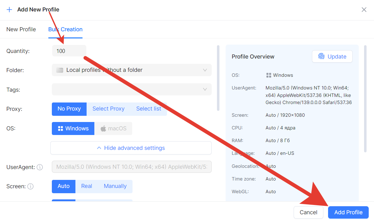
Task: Switch to the New Profile tab
Action: point(21,29)
